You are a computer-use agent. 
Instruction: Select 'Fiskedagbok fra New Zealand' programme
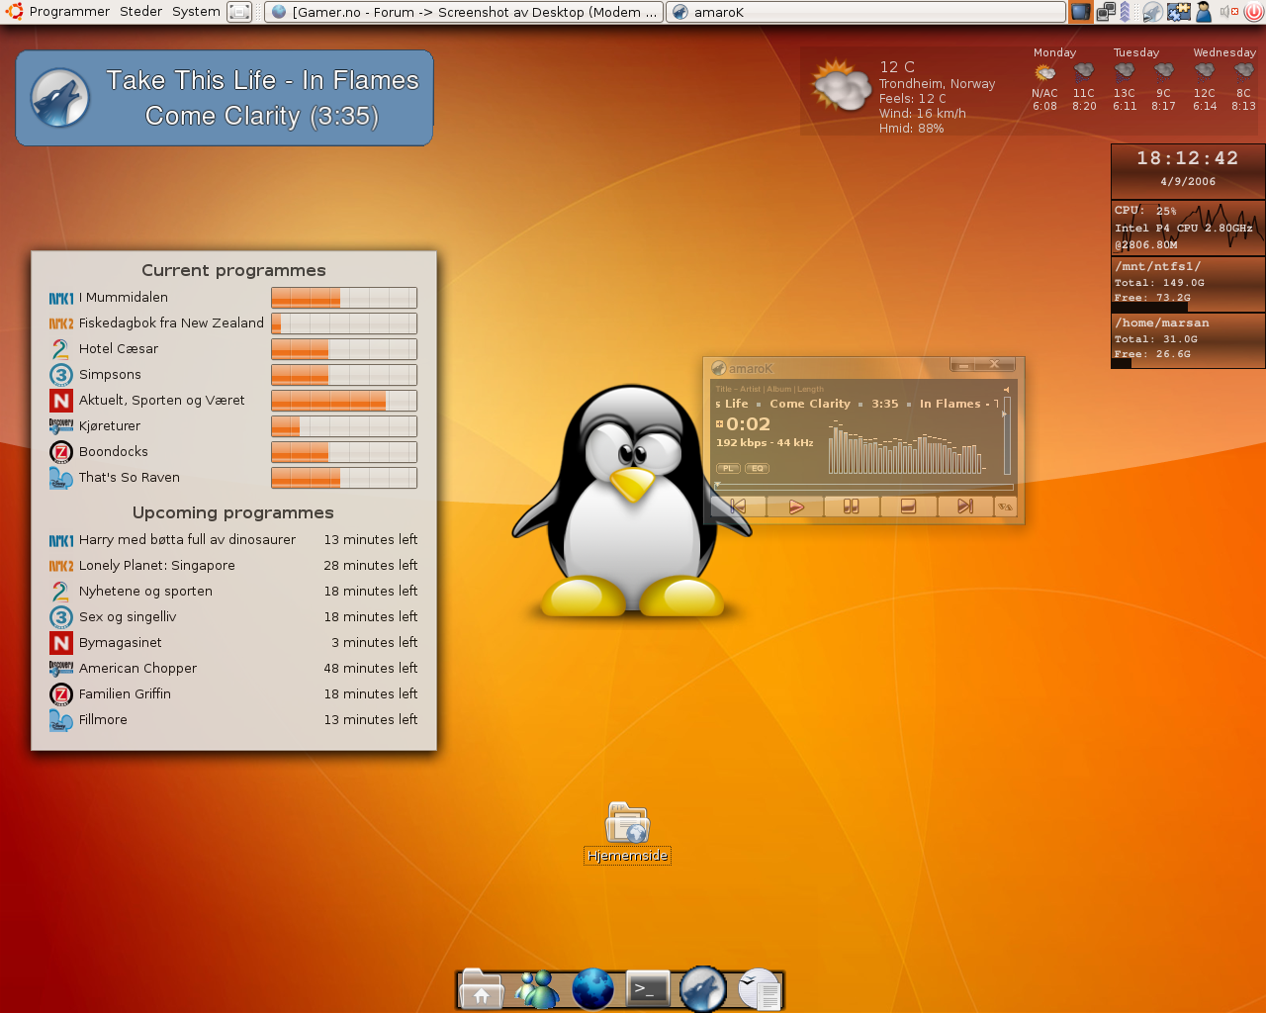pyautogui.click(x=171, y=323)
